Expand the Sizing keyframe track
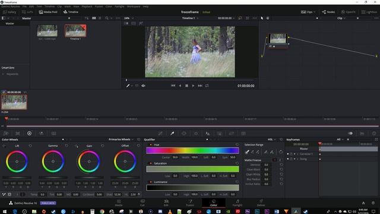Viewport: 380px width, 214px height. tap(297, 159)
